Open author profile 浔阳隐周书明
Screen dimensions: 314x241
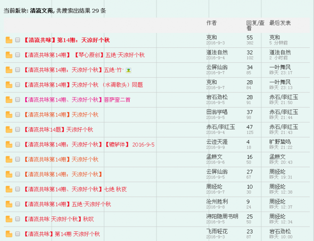click(222, 216)
